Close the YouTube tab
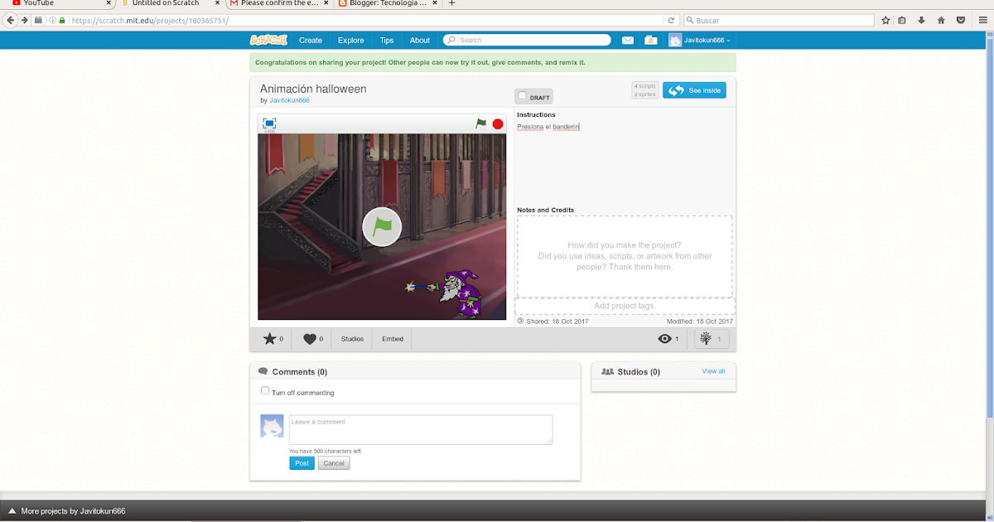The image size is (994, 522). click(x=109, y=3)
